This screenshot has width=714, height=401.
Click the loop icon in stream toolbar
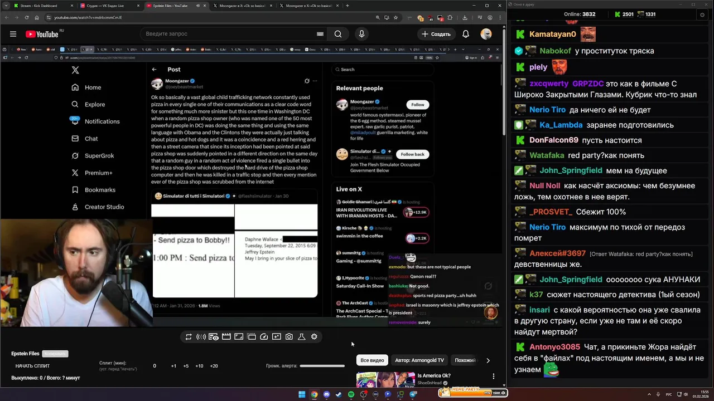[189, 336]
